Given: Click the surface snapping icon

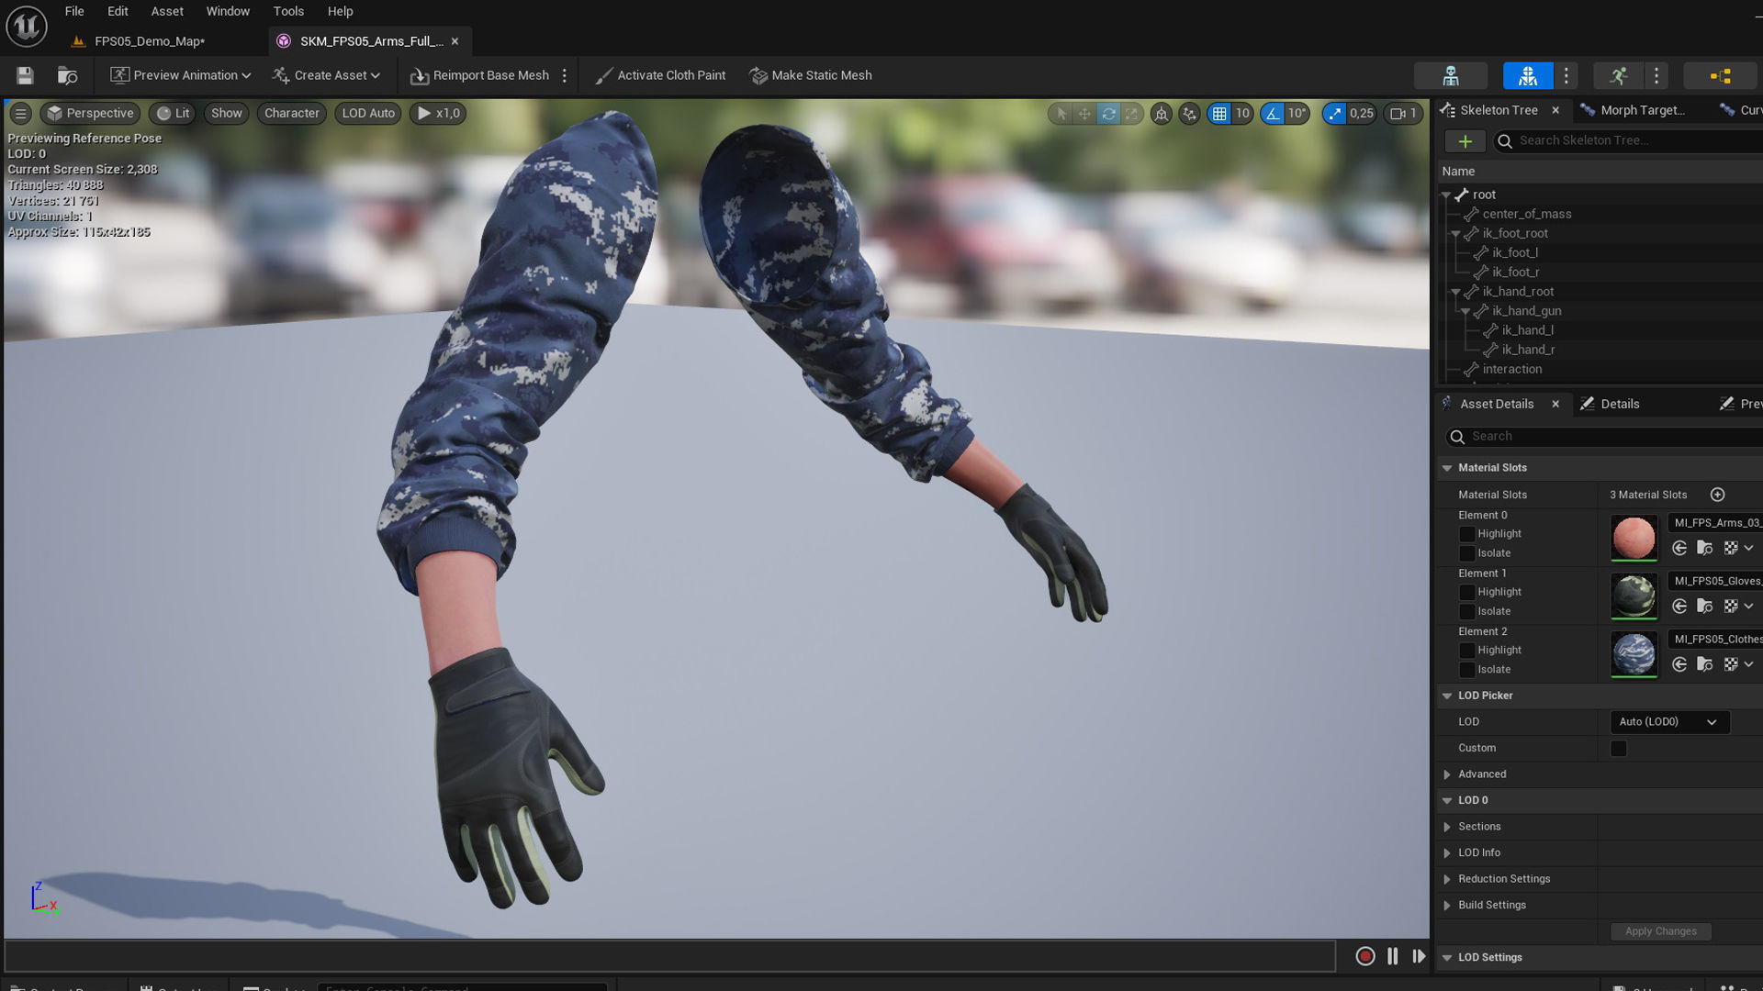Looking at the screenshot, I should (1189, 114).
